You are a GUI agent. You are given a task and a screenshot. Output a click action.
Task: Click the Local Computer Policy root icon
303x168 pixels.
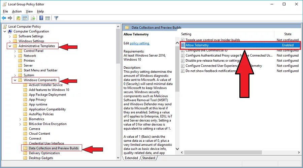5,27
